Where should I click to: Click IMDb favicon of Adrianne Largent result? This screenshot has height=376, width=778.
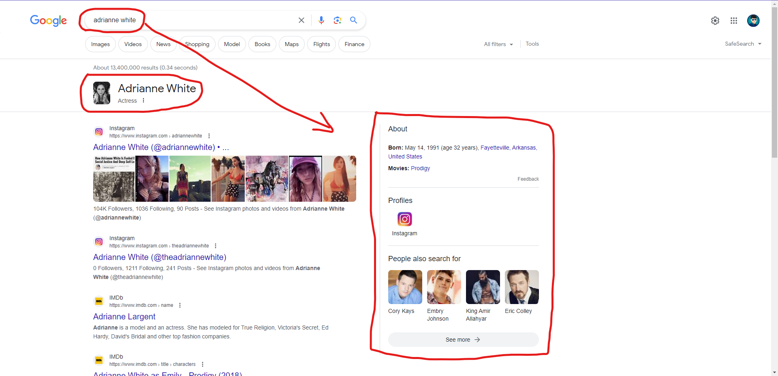tap(99, 301)
